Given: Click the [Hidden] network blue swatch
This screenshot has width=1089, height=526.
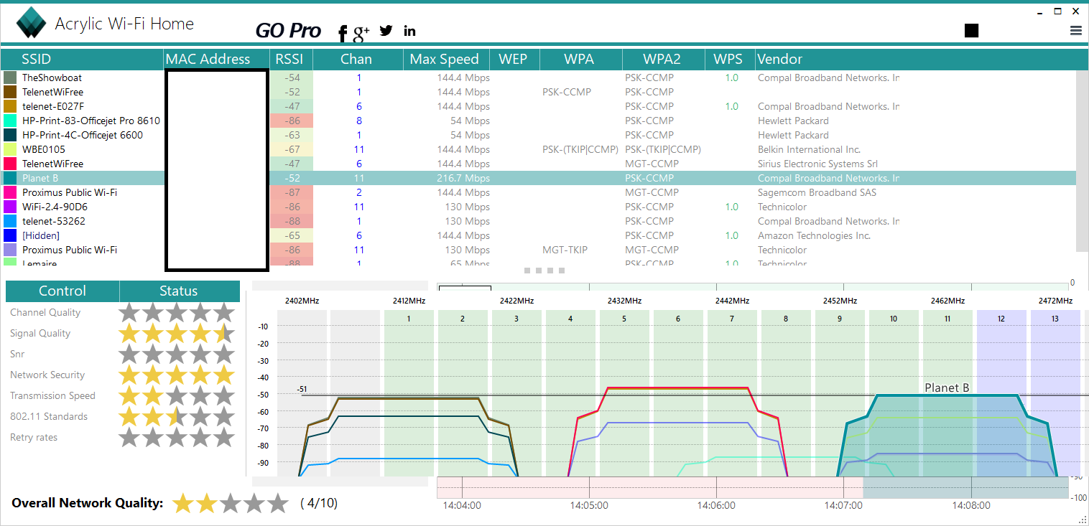Looking at the screenshot, I should click(10, 235).
